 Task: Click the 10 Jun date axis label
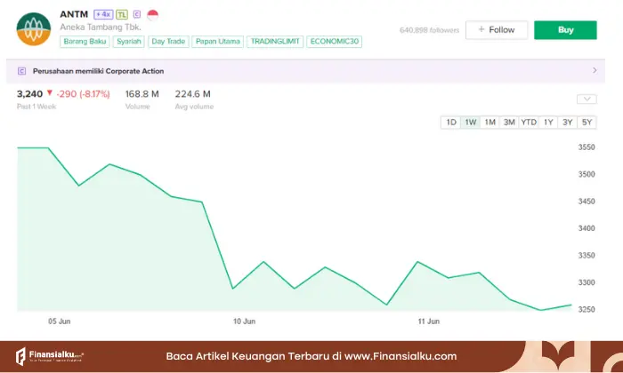coord(244,321)
